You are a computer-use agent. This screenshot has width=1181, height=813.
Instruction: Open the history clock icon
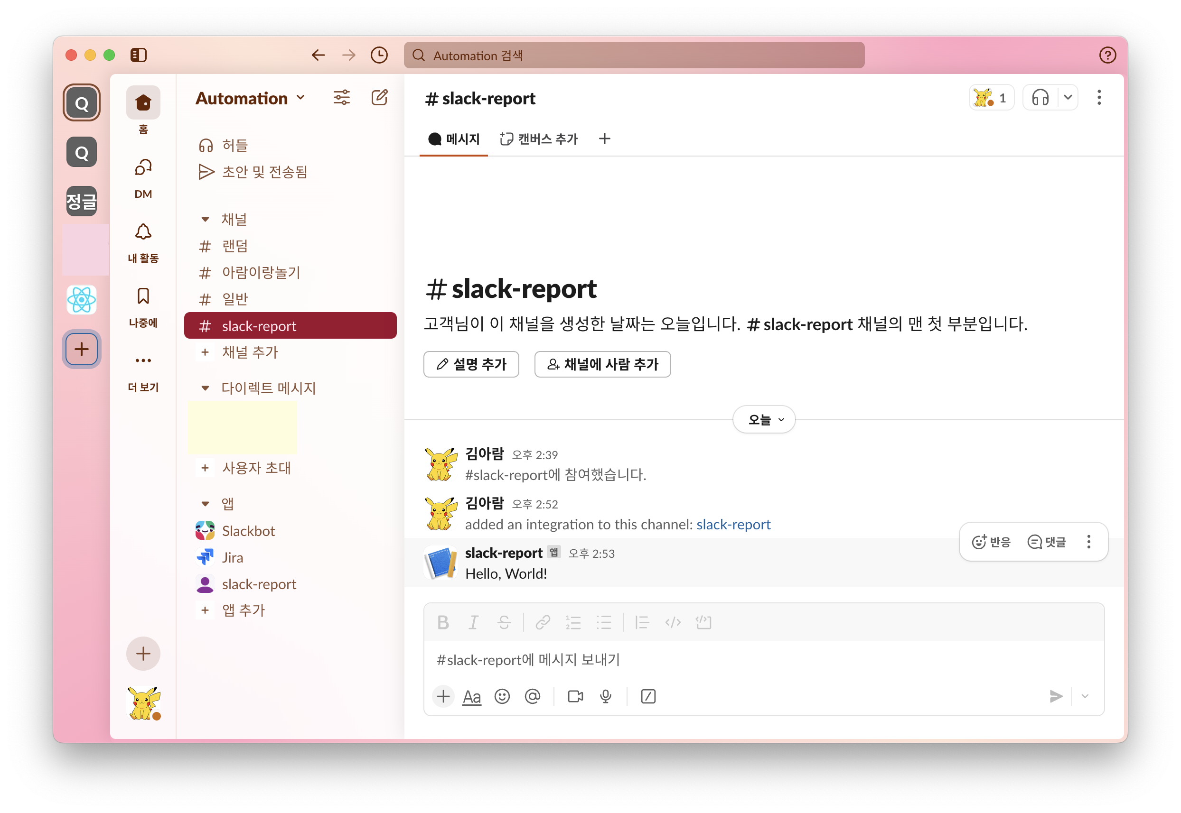click(379, 55)
